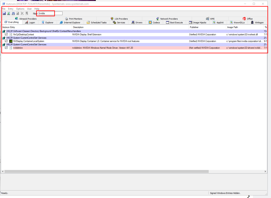The image size is (271, 198).
Task: Switch to the Winlogon tab
Action: pyautogui.click(x=257, y=23)
